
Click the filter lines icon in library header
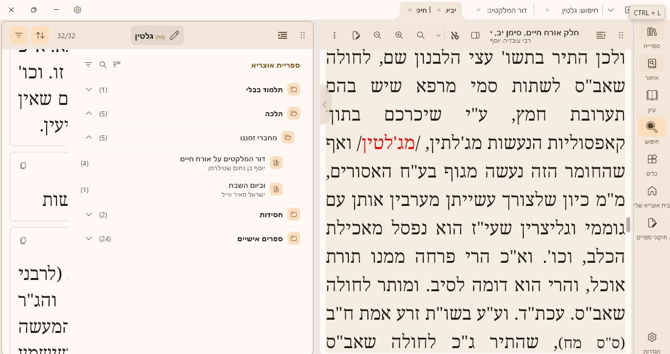(88, 64)
